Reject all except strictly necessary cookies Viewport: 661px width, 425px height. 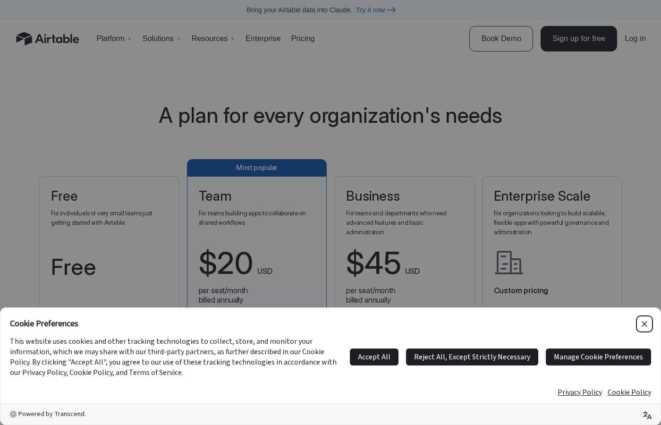click(472, 357)
